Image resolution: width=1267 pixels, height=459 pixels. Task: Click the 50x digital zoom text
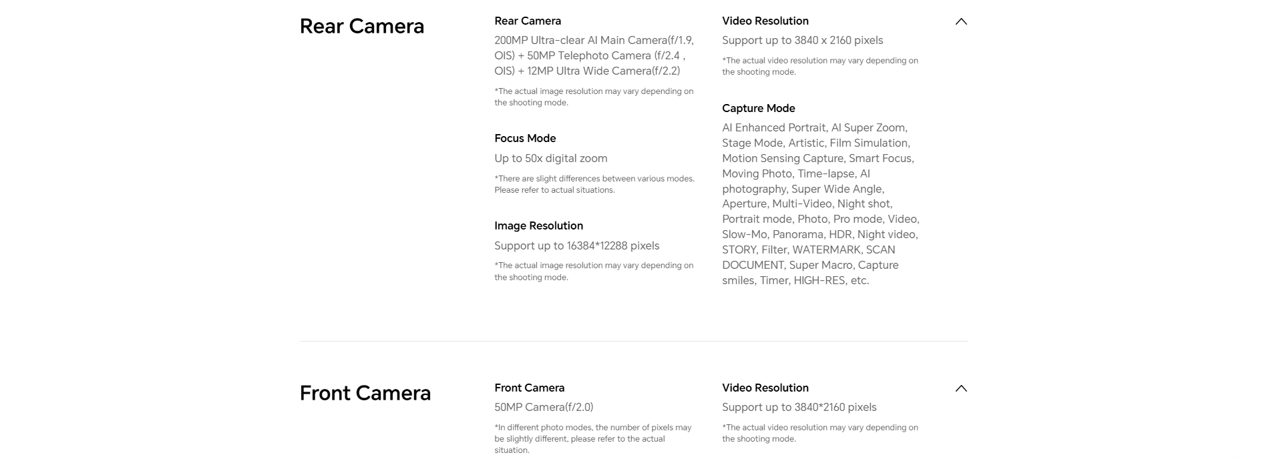(551, 158)
